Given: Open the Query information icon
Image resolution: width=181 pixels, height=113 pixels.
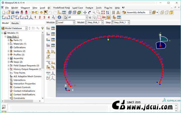Looking at the screenshot, I should (x=59, y=17).
